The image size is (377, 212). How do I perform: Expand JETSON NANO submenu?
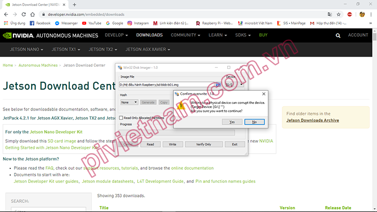(27, 49)
